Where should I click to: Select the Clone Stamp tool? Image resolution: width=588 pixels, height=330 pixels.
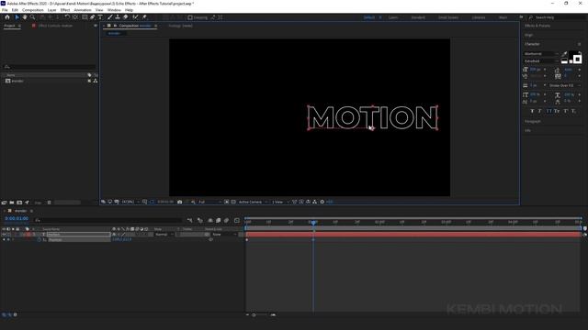pos(118,17)
